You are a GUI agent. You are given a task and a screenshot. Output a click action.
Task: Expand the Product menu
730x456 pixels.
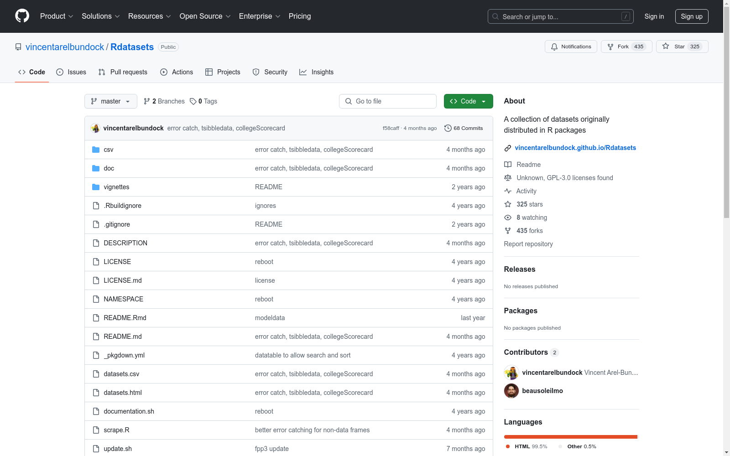click(57, 16)
